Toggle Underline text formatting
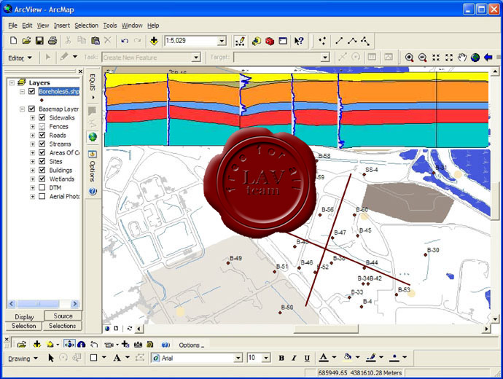This screenshot has height=379, width=503. [307, 358]
